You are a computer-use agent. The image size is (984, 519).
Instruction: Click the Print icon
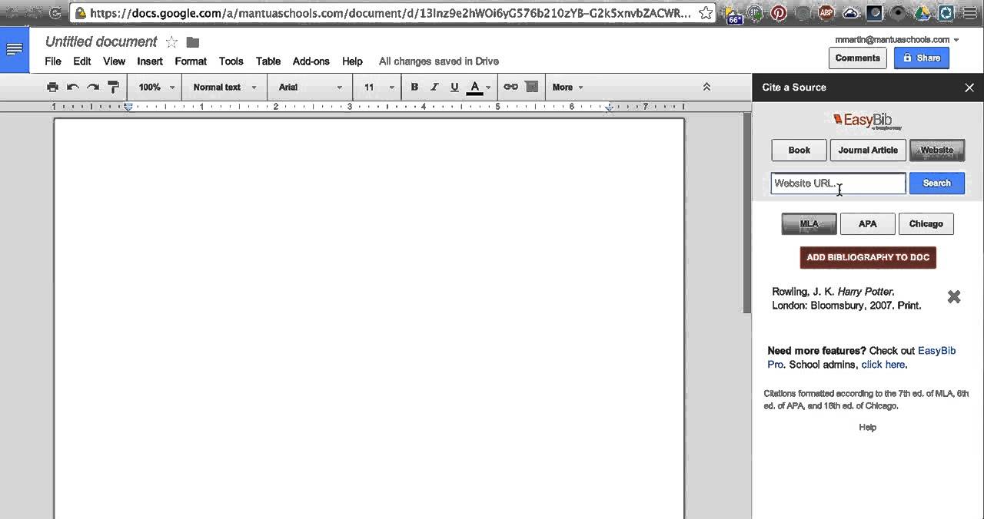tap(52, 88)
